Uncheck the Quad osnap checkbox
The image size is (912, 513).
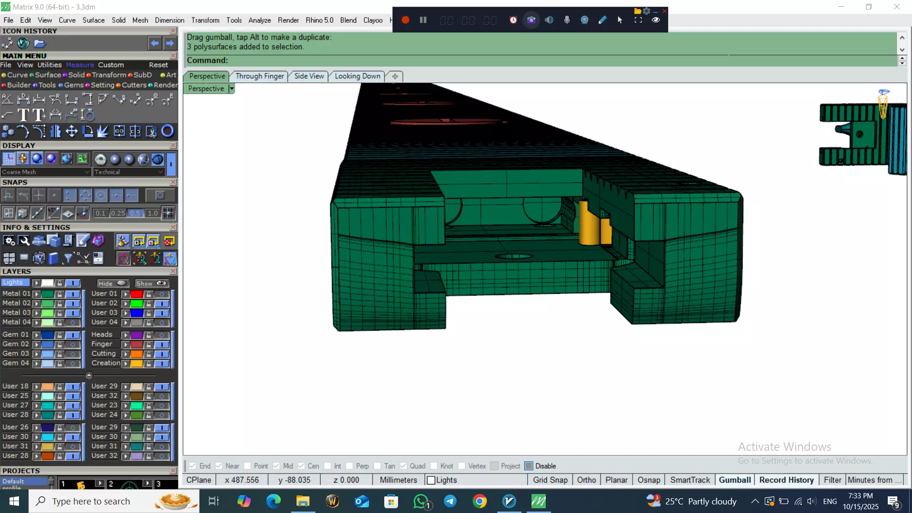coord(403,466)
